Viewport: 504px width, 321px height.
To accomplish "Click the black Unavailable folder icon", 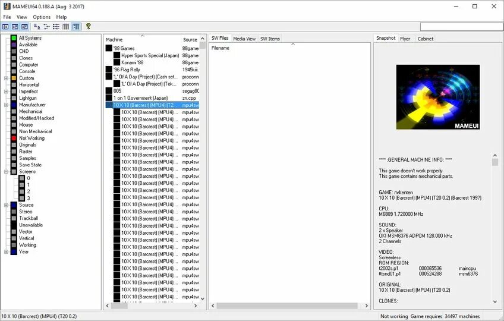I will click(x=14, y=225).
